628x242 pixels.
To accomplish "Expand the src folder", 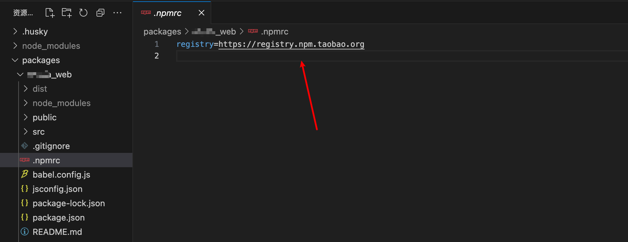I will point(38,132).
